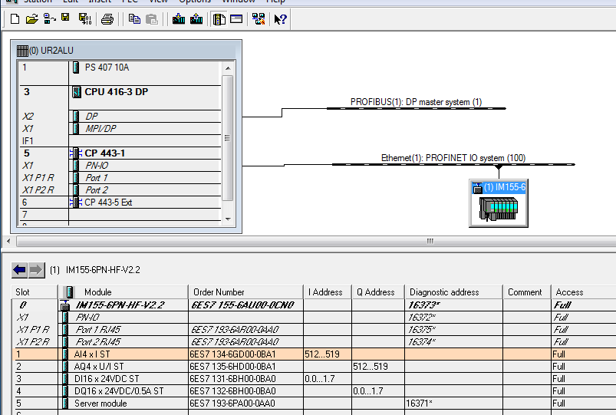Navigate back with the left arrow button
Viewport: 616px width, 415px height.
pyautogui.click(x=20, y=270)
